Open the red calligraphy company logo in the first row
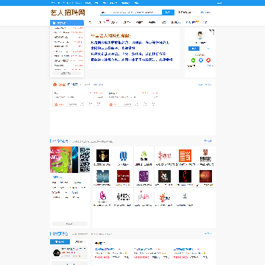 [x=164, y=156]
